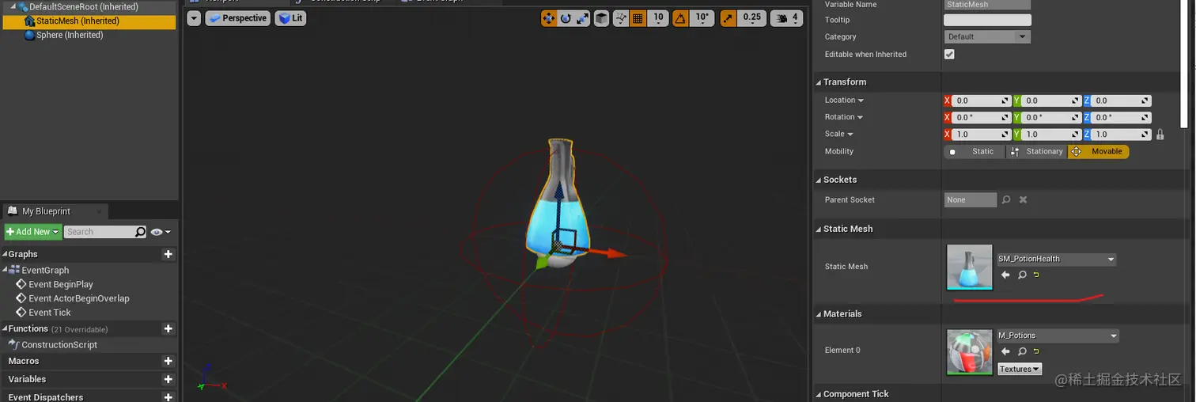Image resolution: width=1196 pixels, height=402 pixels.
Task: Select the translate gizmo tool
Action: pyautogui.click(x=549, y=17)
